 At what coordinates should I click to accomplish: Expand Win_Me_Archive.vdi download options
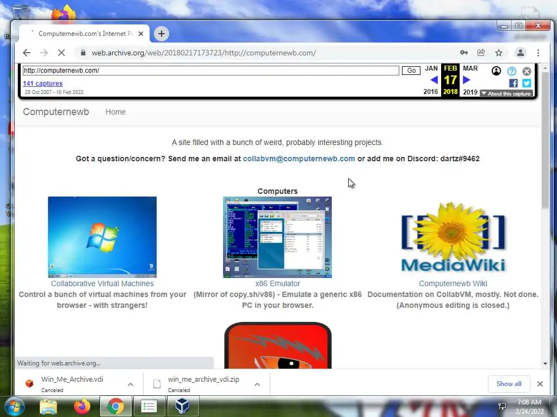131,384
